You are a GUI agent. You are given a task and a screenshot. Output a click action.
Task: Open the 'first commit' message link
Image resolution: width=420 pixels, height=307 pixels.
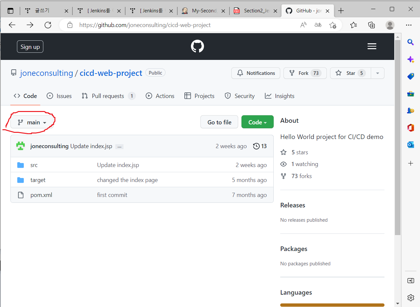pos(112,195)
